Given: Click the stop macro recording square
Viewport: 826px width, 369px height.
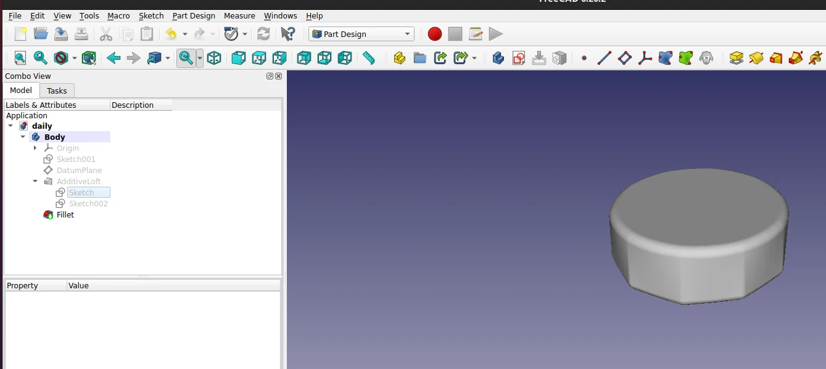Looking at the screenshot, I should pyautogui.click(x=455, y=34).
